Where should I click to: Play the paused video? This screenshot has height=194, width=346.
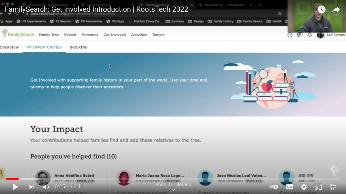(15, 187)
